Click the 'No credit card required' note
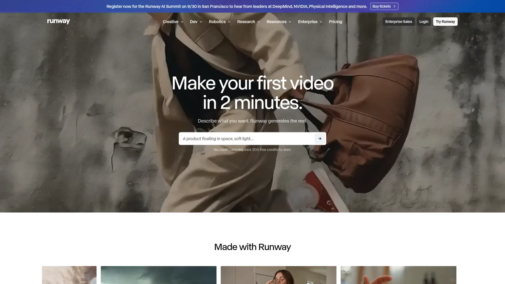 point(252,150)
